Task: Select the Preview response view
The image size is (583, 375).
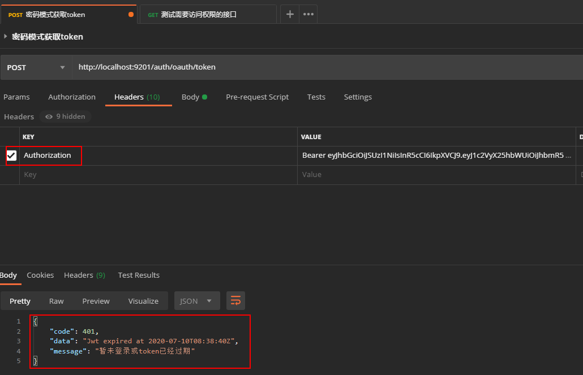Action: click(x=96, y=301)
